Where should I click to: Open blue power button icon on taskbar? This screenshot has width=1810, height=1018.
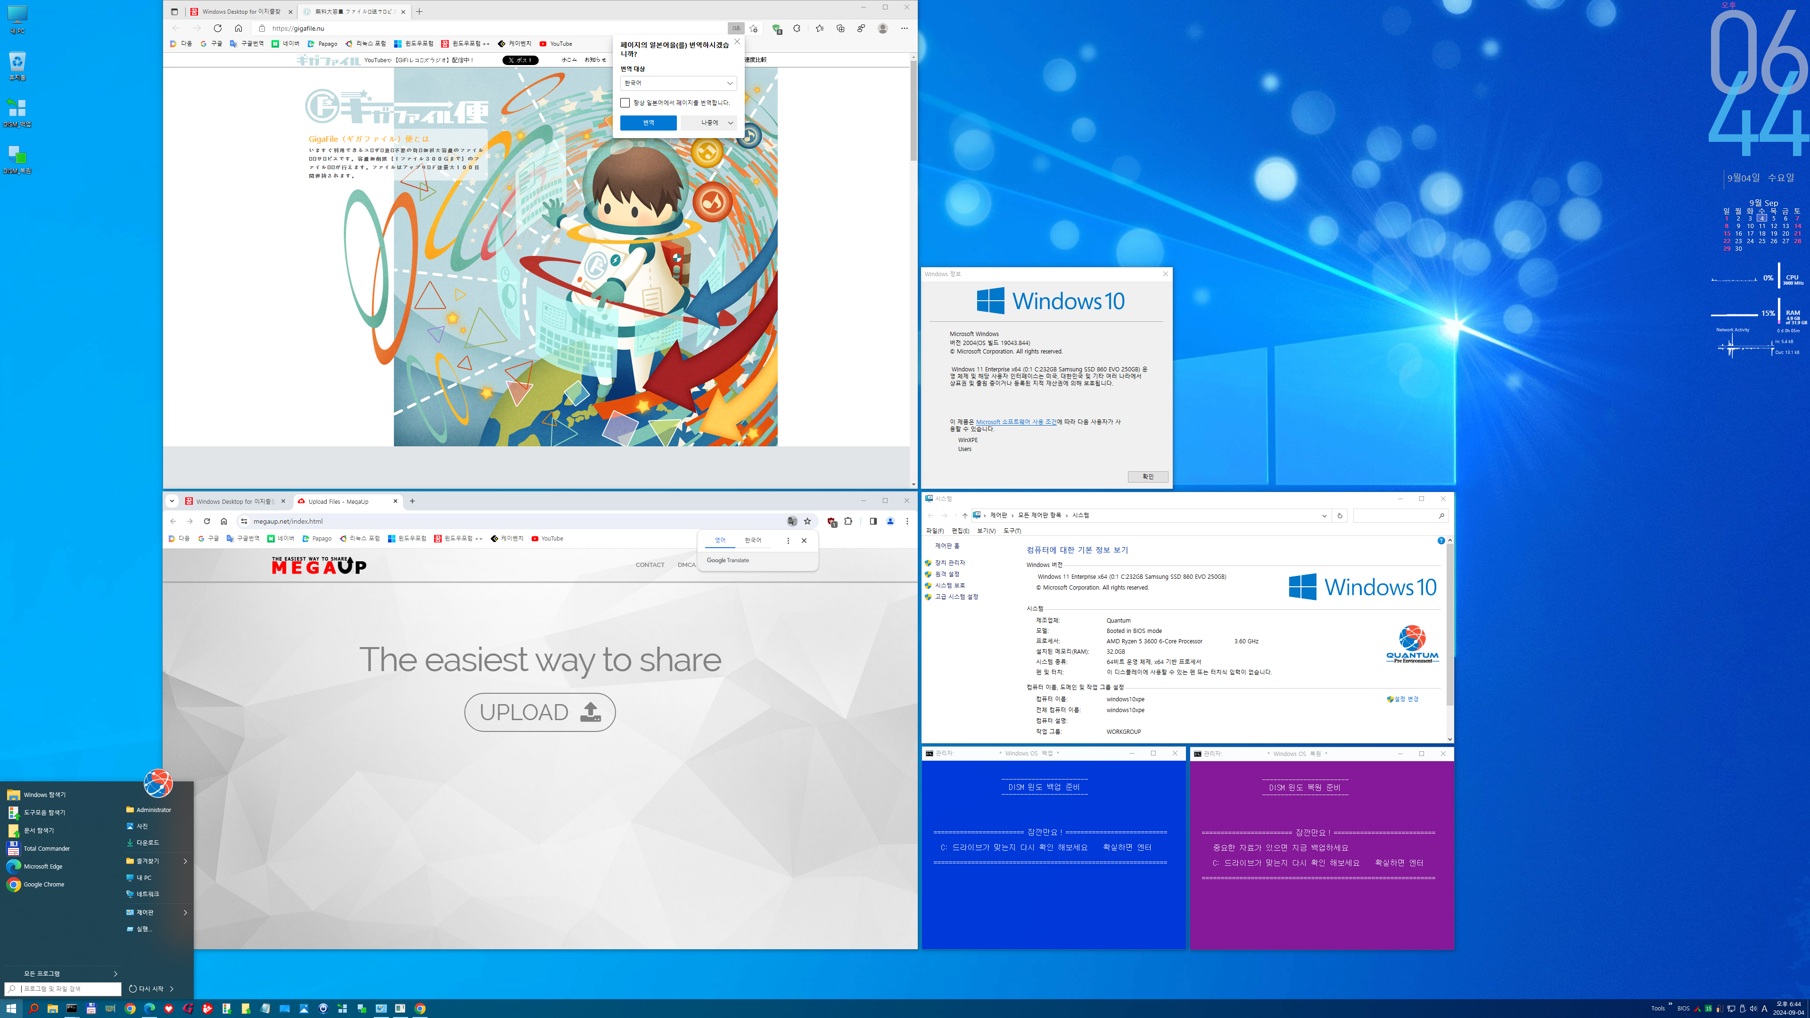coord(323,1009)
